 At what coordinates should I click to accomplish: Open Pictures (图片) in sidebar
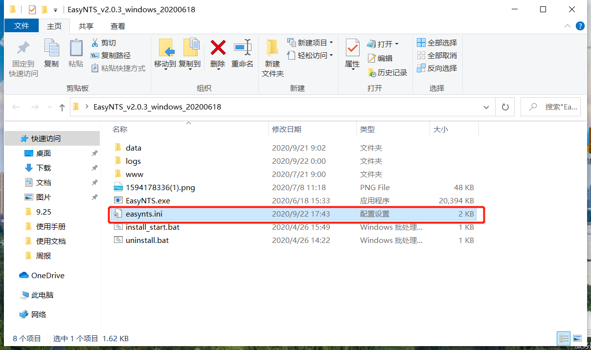(x=44, y=197)
